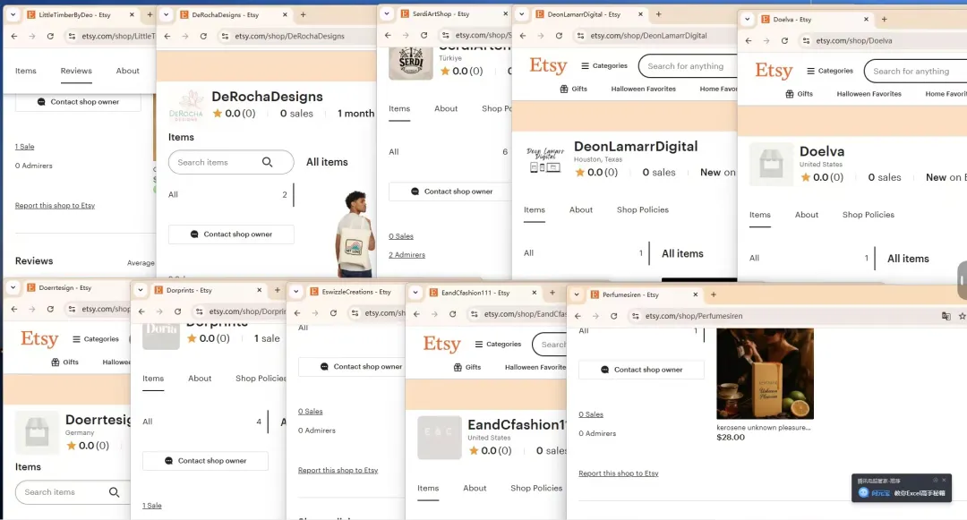Image resolution: width=967 pixels, height=520 pixels.
Task: Reload the Dorprints window page
Action: pyautogui.click(x=177, y=311)
